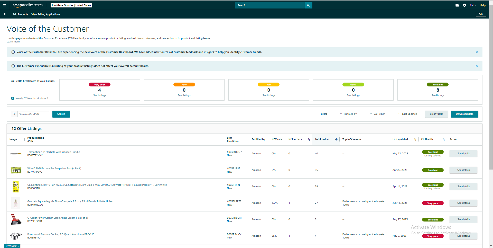
Task: Open Tramontina 12" Machete product link
Action: pos(53,152)
